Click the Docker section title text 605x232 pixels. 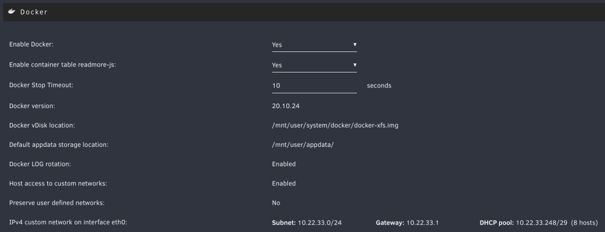click(34, 12)
